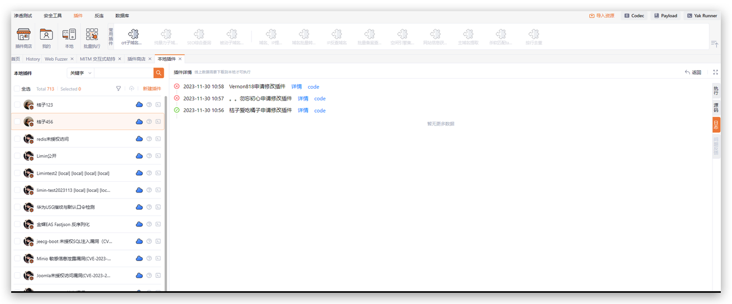Switch to the Web Fuzzer tab
732x304 pixels.
click(x=56, y=59)
